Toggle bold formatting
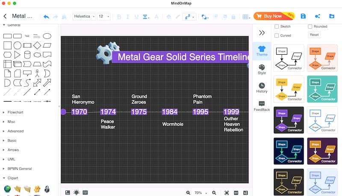Viewport: 342px width, 196px height. coord(119,17)
